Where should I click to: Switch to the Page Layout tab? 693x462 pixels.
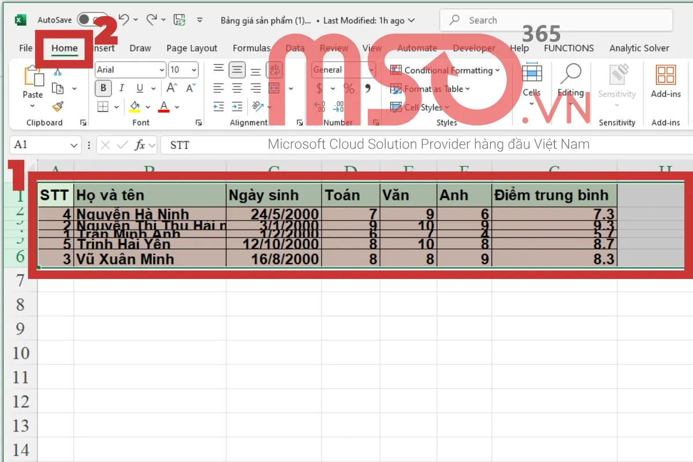pos(192,49)
